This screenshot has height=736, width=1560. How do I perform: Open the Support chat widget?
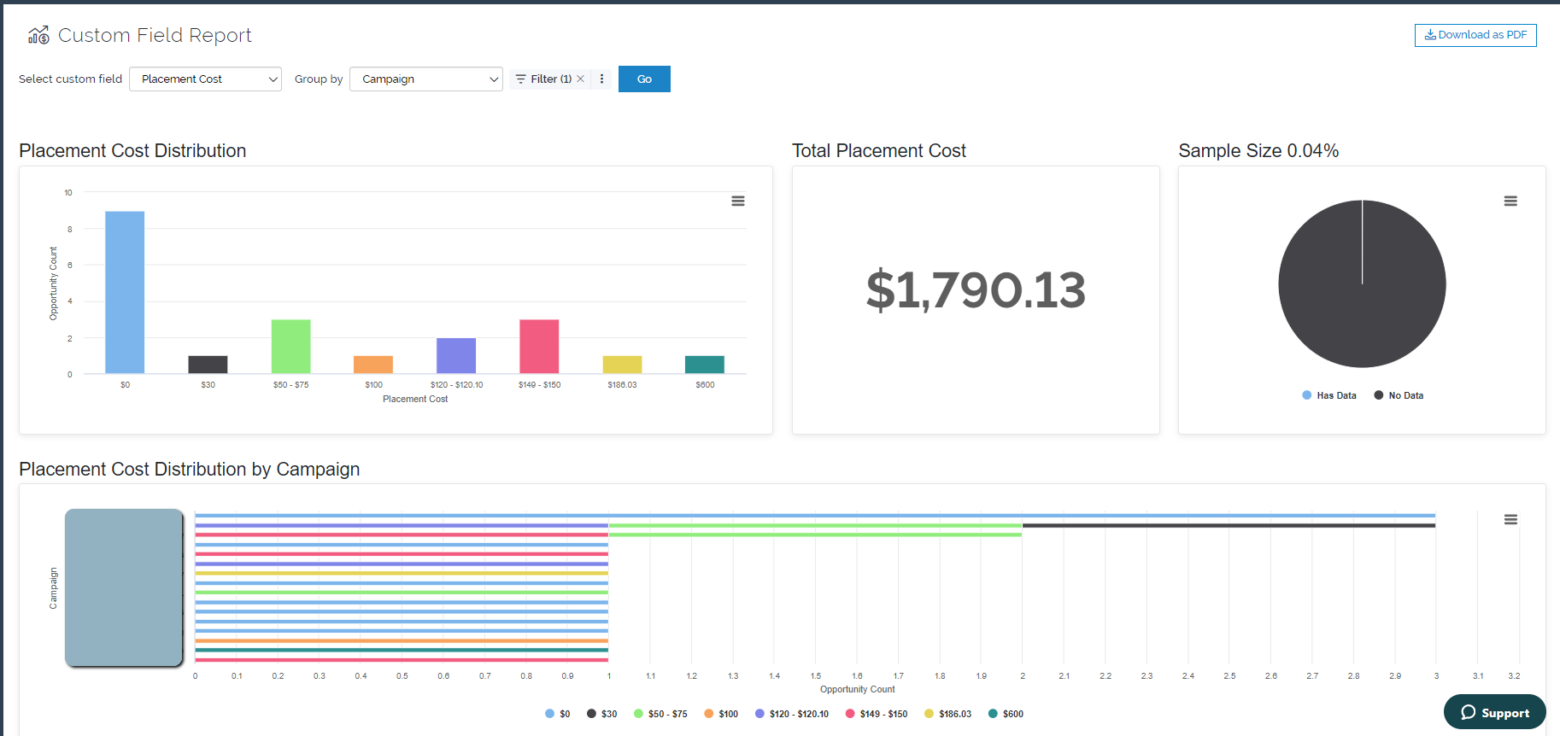pos(1494,712)
